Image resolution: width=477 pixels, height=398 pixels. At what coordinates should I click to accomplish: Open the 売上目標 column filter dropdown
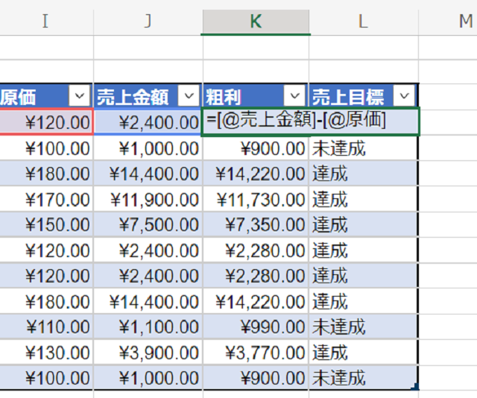pos(405,96)
